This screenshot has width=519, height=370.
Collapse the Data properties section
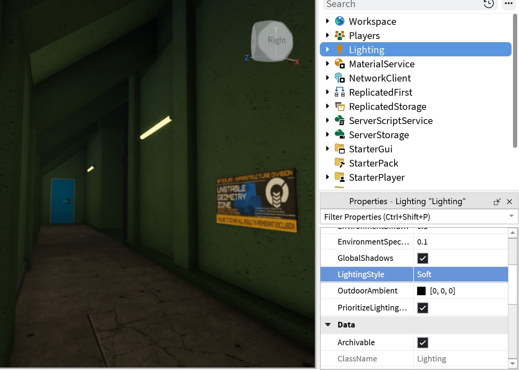pyautogui.click(x=328, y=325)
